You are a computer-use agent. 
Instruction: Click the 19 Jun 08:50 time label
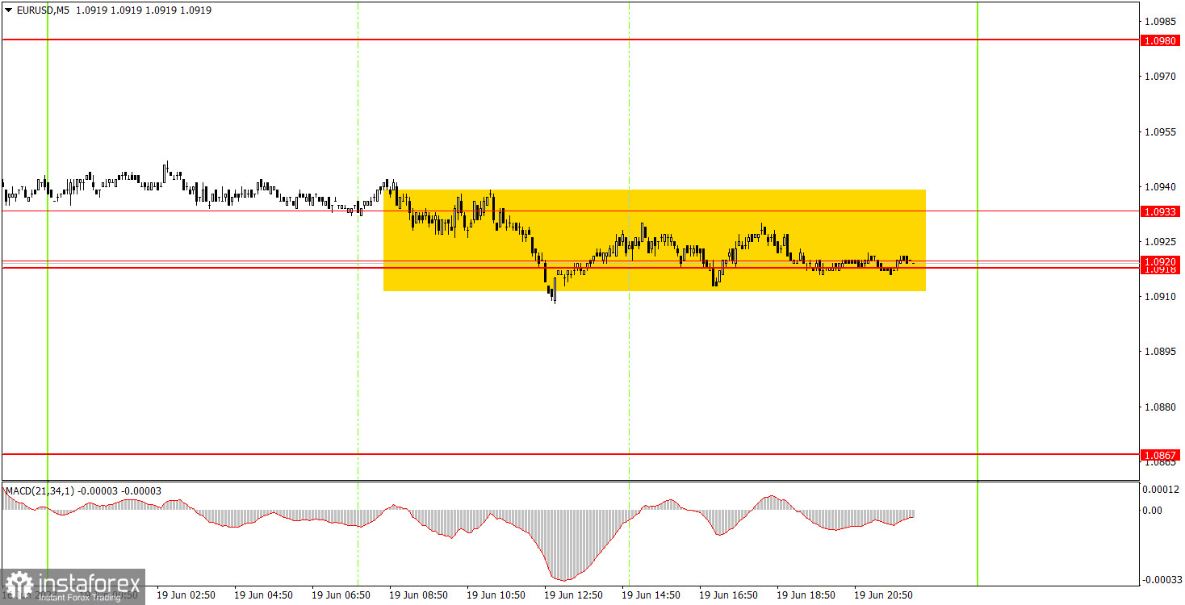click(x=417, y=595)
